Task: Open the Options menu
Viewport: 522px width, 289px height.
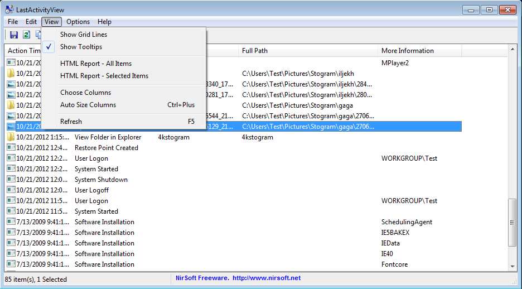Action: point(78,22)
